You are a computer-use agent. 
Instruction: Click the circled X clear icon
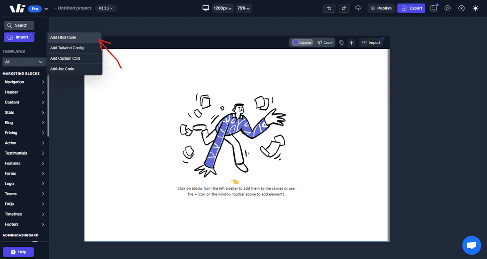(x=462, y=8)
